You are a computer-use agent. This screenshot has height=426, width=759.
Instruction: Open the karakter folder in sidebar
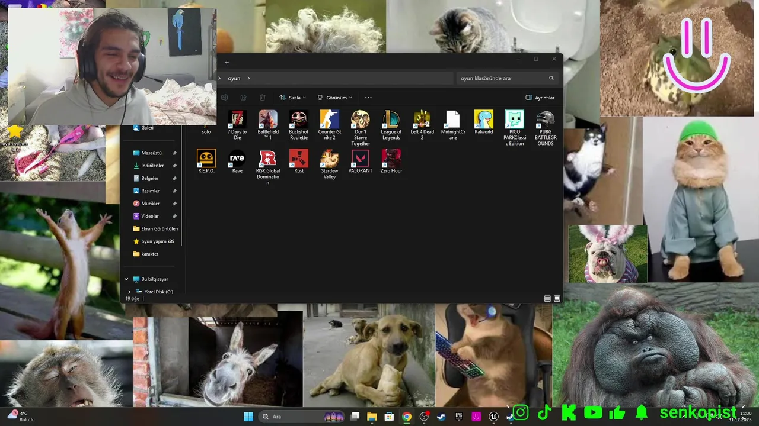[x=146, y=254]
